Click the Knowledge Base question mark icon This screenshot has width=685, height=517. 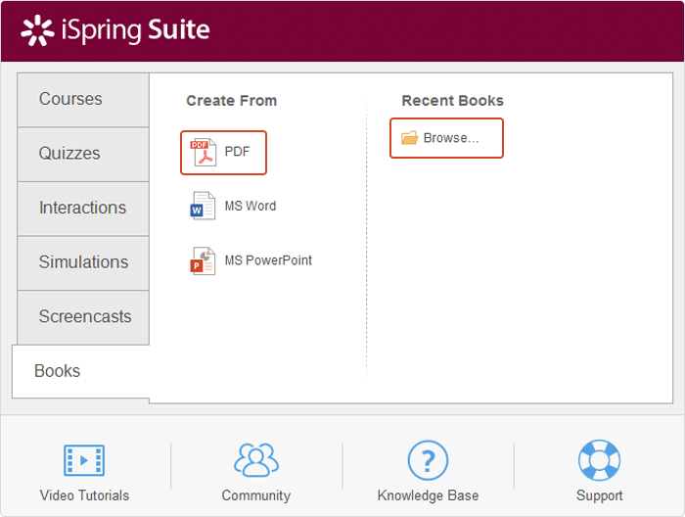428,459
